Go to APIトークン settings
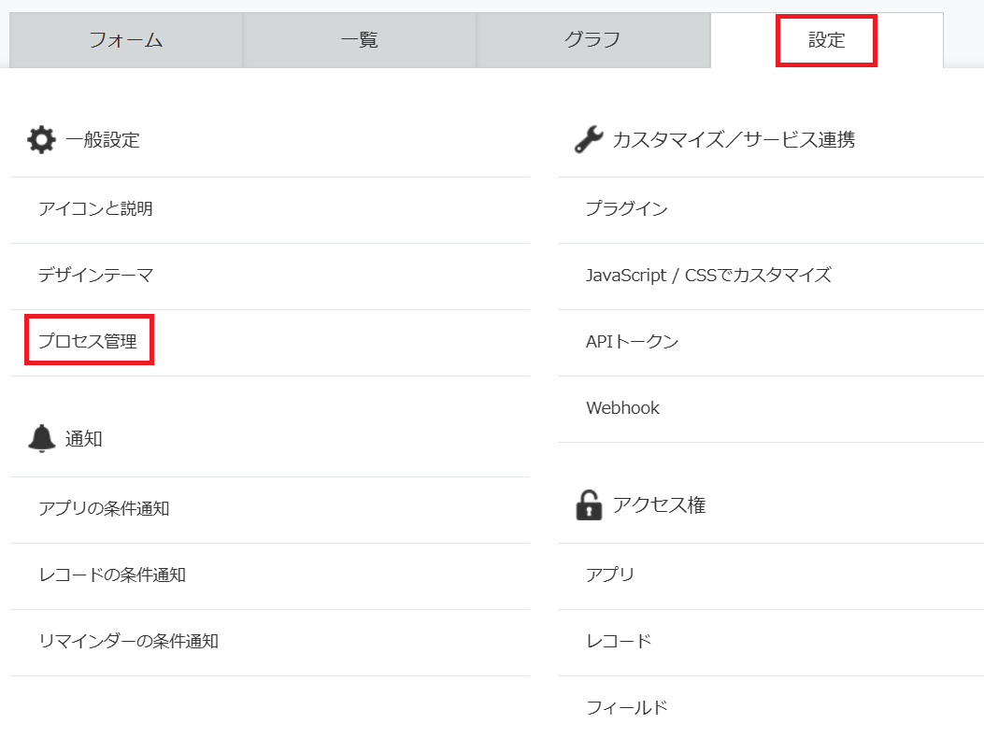This screenshot has width=984, height=738. pyautogui.click(x=632, y=342)
